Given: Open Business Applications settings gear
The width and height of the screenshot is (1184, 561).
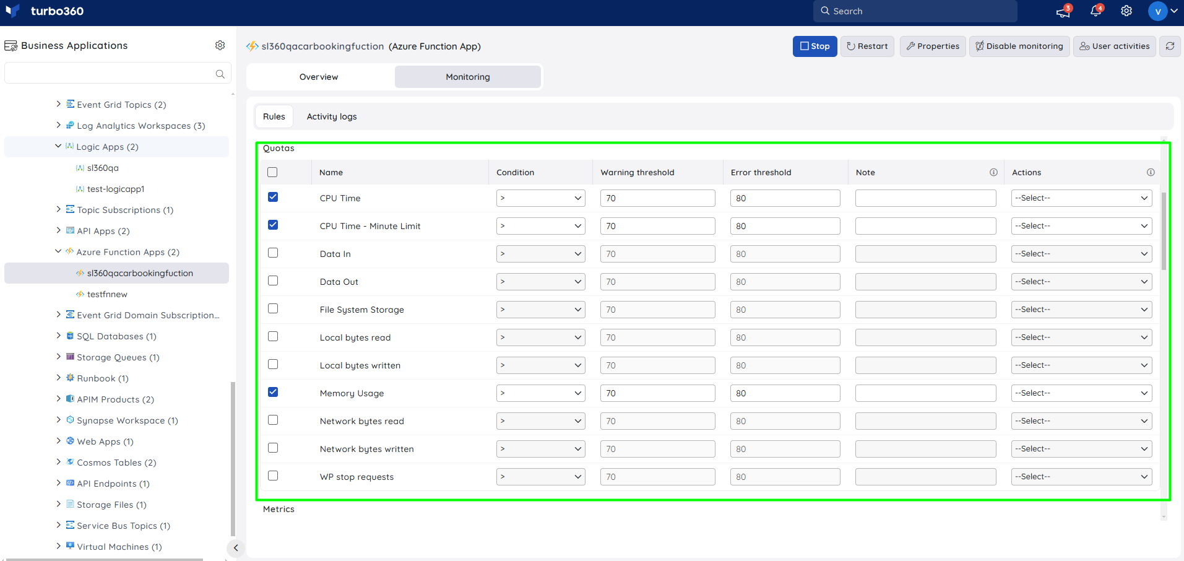Looking at the screenshot, I should pyautogui.click(x=220, y=45).
